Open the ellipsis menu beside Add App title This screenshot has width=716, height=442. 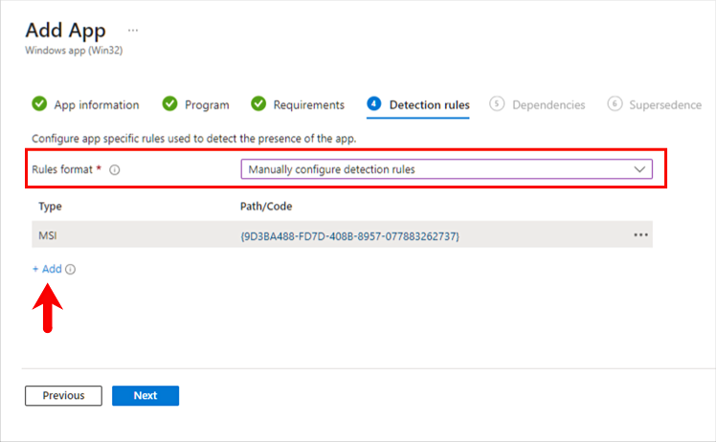(x=133, y=30)
